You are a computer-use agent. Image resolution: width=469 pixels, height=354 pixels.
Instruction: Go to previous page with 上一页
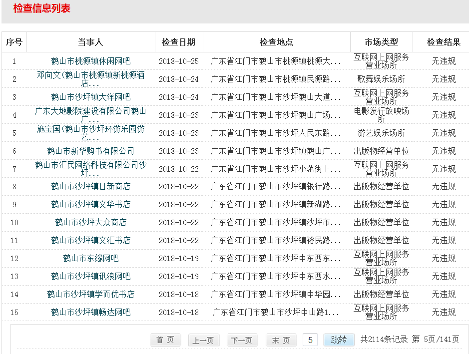click(204, 340)
